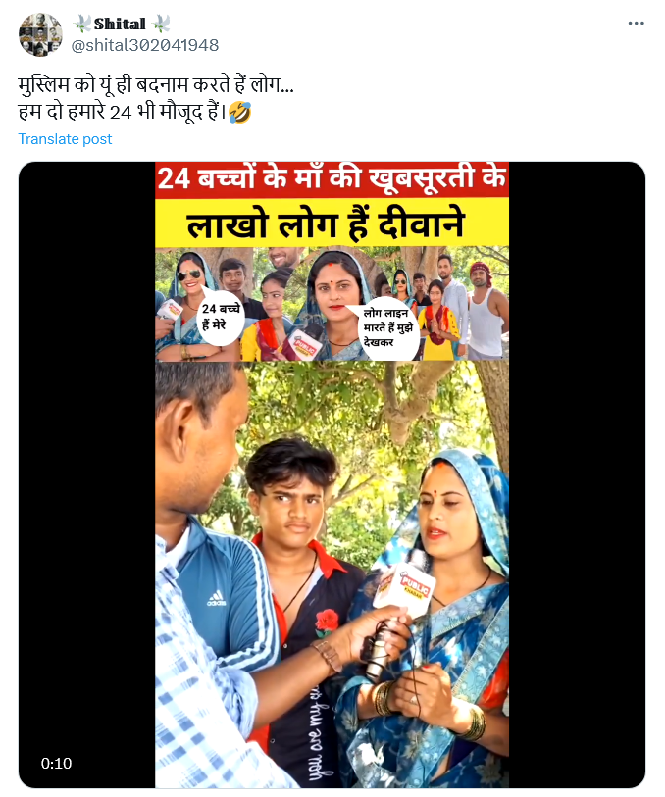
Task: Click the laughing emoji ending the post
Action: (x=240, y=112)
